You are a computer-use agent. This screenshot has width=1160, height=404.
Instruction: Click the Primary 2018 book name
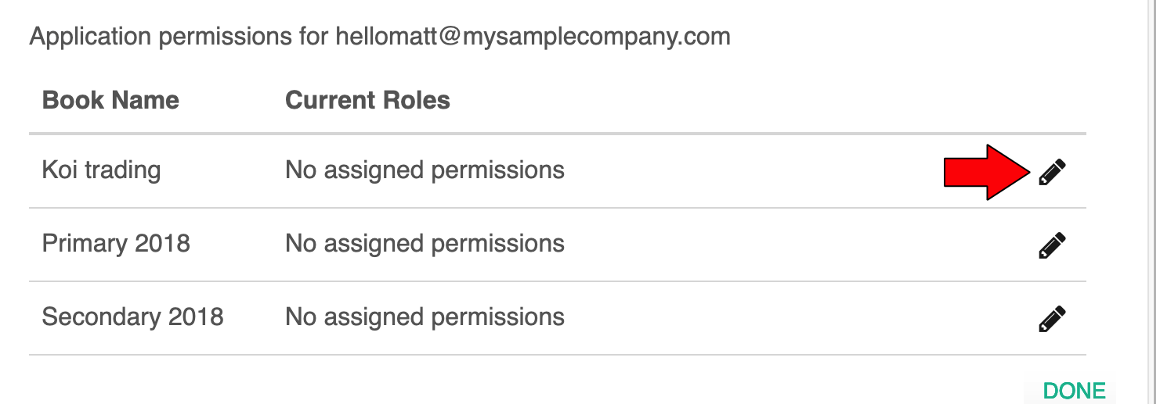(116, 243)
